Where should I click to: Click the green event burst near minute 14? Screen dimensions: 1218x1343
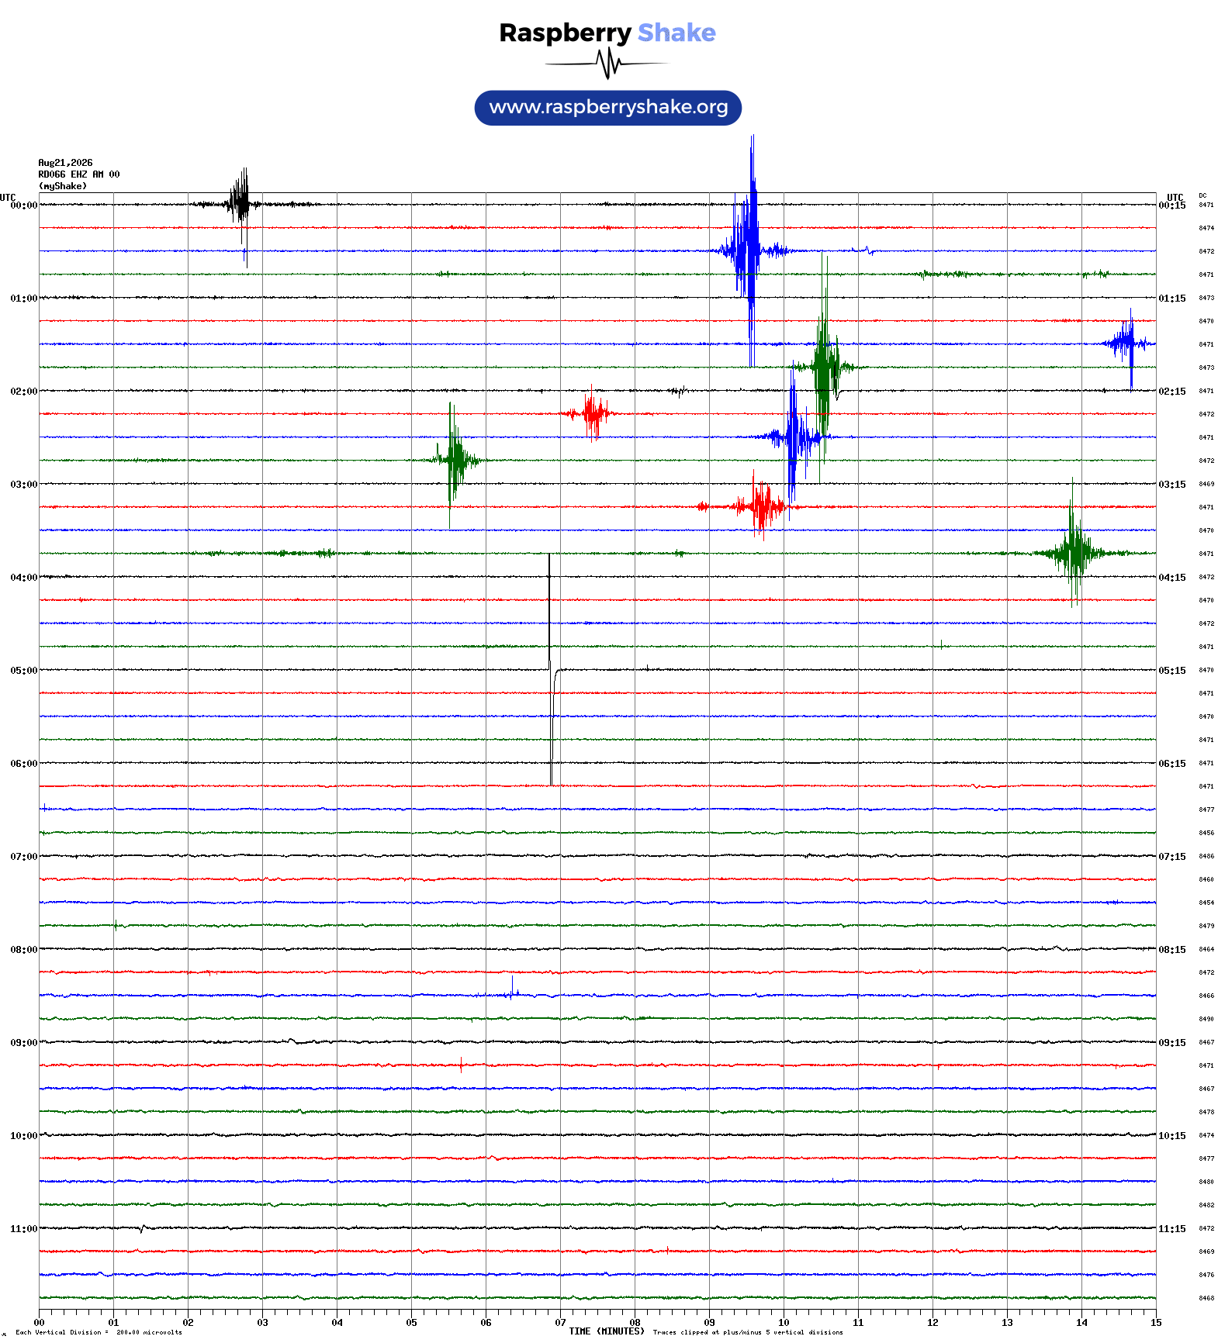pyautogui.click(x=1074, y=552)
